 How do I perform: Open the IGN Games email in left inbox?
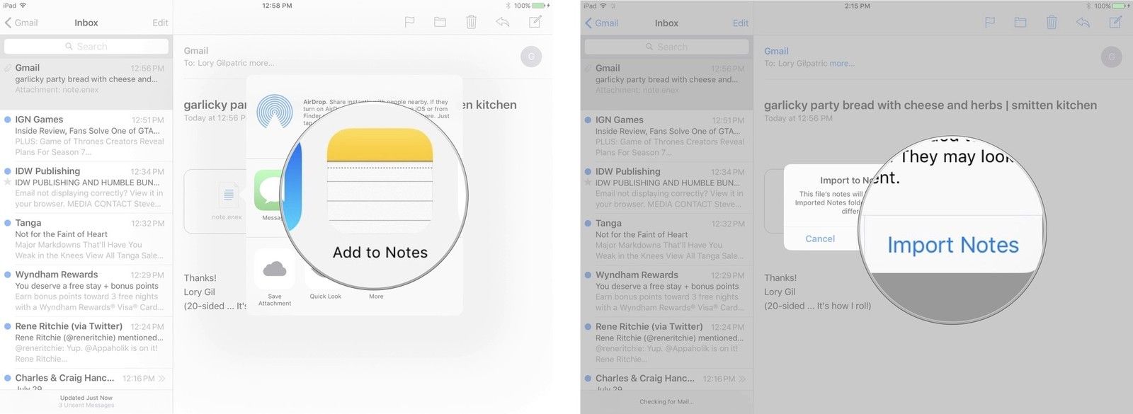[86, 136]
